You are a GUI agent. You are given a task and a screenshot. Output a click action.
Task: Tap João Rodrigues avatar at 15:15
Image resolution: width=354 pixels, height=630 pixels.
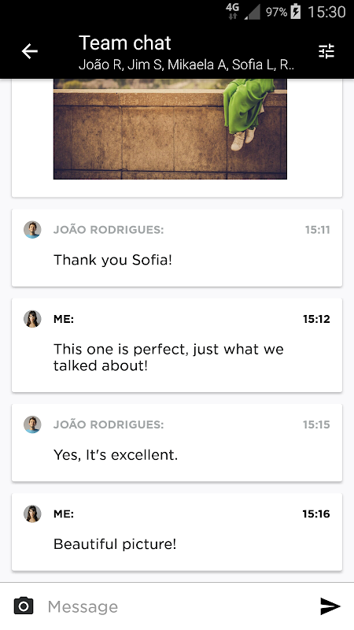(x=32, y=424)
